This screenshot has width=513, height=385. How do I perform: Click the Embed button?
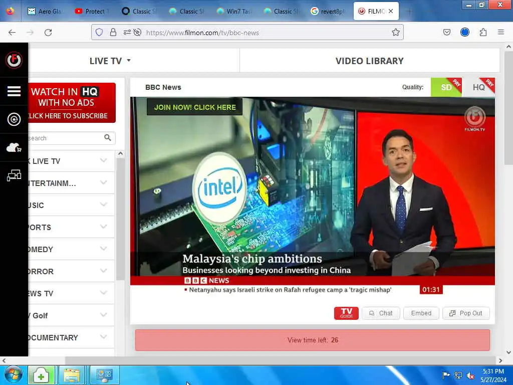coord(421,313)
